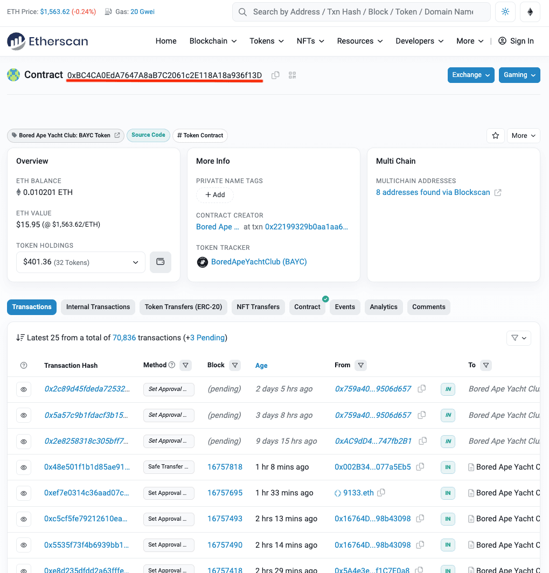Copy From address in block 16757490 row
The height and width of the screenshot is (573, 549).
point(420,545)
